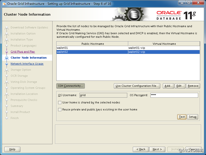Viewport: 206px width, 155px height.
Task: Select the wallet01-vip virtual hostname cell
Action: tap(164, 48)
